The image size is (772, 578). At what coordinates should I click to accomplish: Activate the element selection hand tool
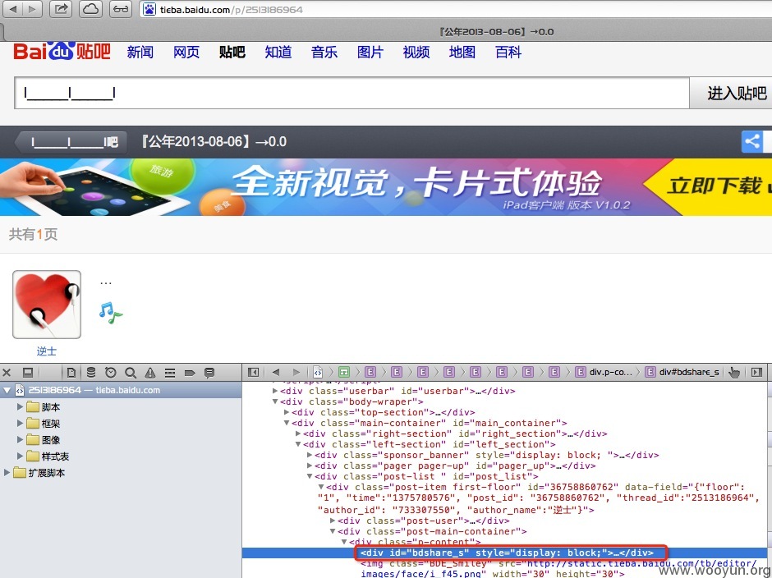[734, 373]
